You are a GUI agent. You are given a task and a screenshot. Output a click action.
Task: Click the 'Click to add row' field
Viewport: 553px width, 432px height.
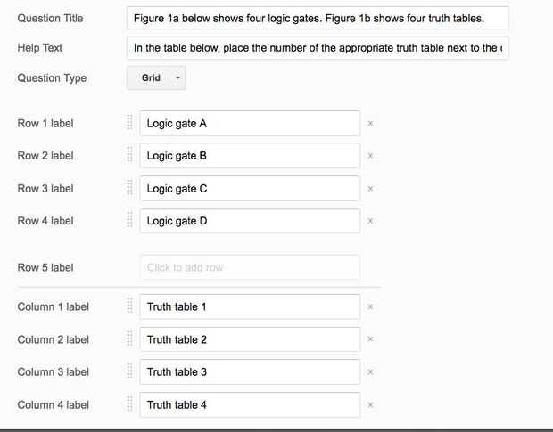[x=250, y=267]
